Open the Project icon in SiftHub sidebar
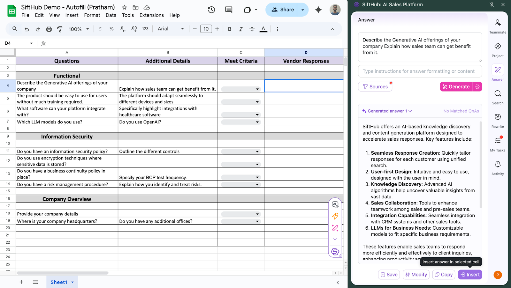This screenshot has width=511, height=288. point(498,47)
